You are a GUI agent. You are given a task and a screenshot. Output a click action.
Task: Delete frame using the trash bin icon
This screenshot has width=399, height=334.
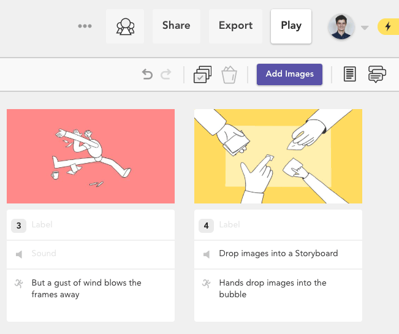229,75
